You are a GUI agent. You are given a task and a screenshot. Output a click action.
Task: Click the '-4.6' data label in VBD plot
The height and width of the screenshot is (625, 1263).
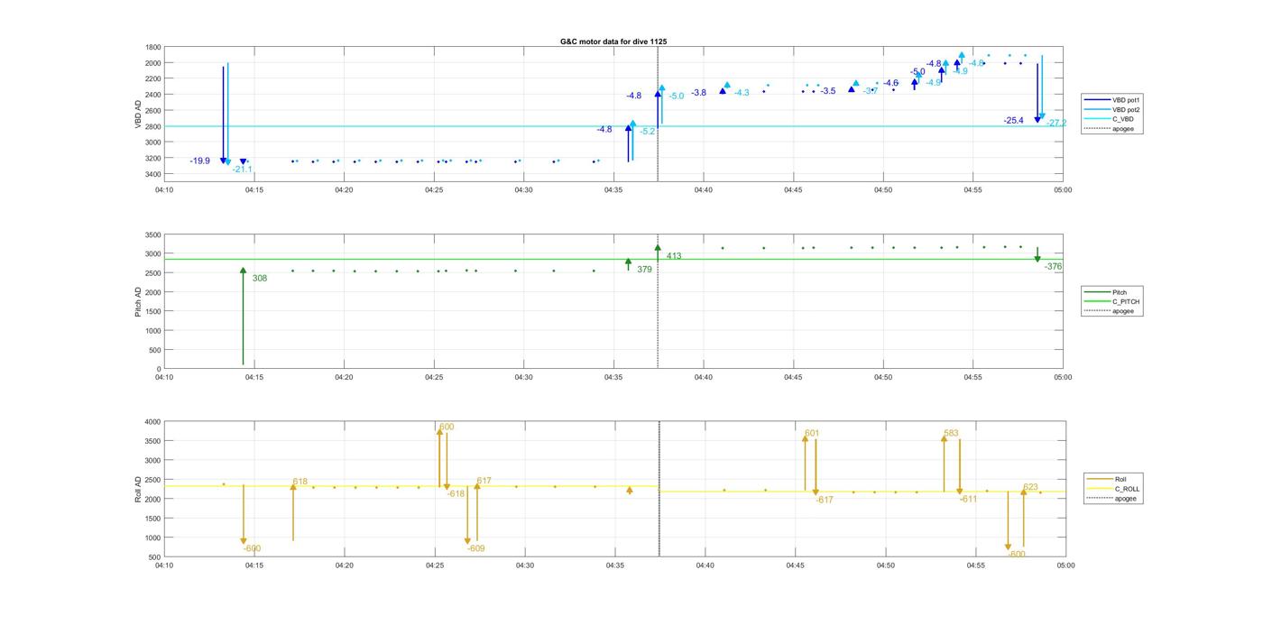(x=890, y=83)
